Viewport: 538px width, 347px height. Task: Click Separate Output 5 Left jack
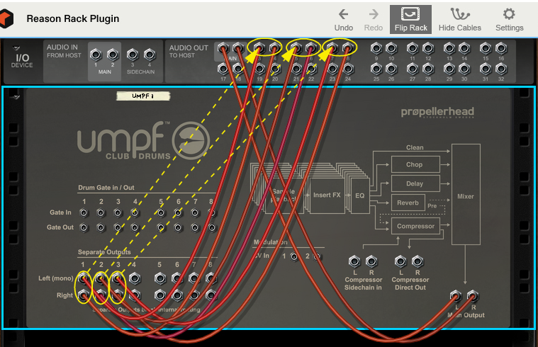pyautogui.click(x=160, y=278)
